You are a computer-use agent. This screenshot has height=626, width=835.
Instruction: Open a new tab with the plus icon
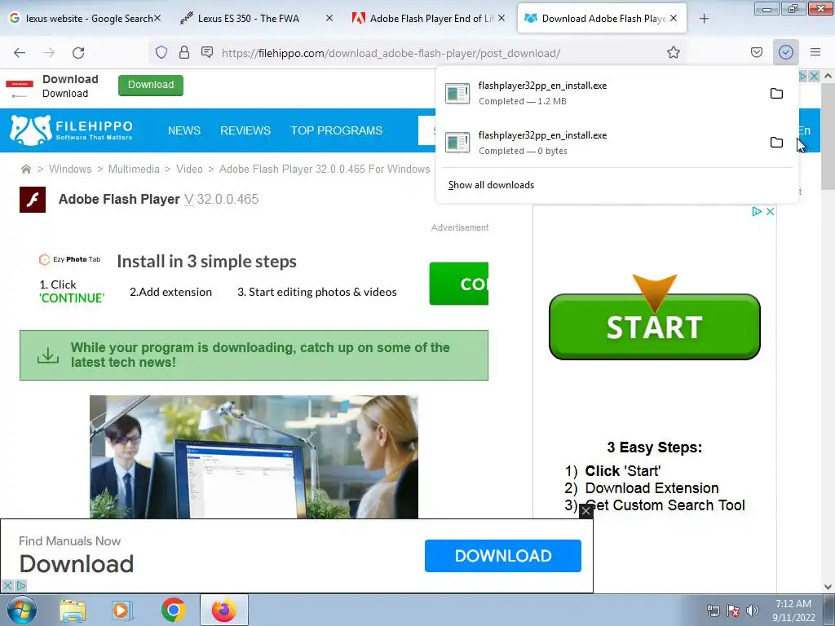[704, 19]
